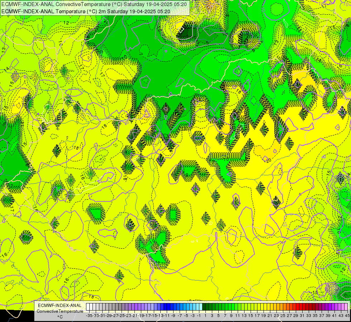Click legend value 21

click(x=270, y=316)
